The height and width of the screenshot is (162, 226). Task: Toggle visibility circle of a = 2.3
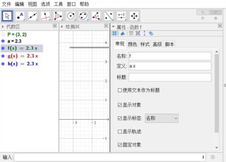3,41
